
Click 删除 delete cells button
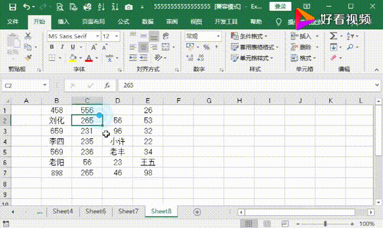pos(302,47)
